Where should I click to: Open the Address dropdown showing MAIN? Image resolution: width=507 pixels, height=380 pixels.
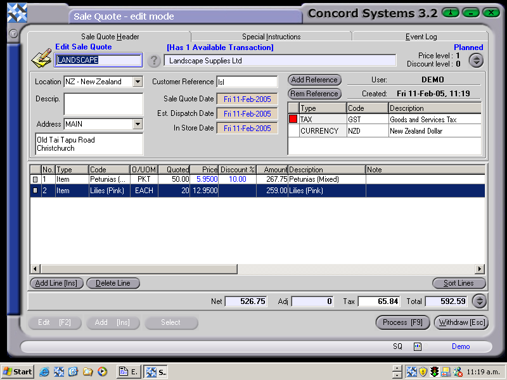pyautogui.click(x=138, y=124)
